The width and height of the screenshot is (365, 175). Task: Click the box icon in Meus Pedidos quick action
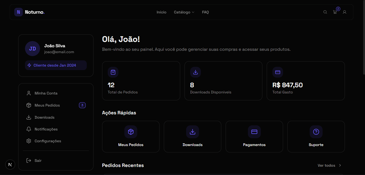(131, 132)
